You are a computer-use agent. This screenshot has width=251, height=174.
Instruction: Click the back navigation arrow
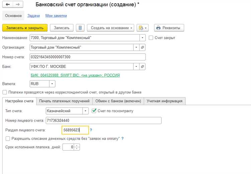click(x=7, y=5)
